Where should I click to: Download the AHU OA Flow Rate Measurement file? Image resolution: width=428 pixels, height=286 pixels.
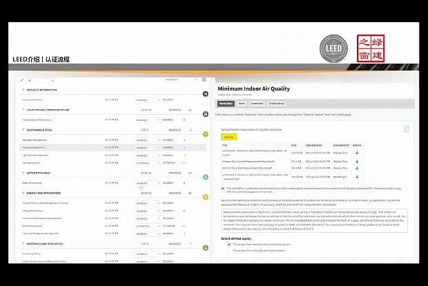[357, 166]
